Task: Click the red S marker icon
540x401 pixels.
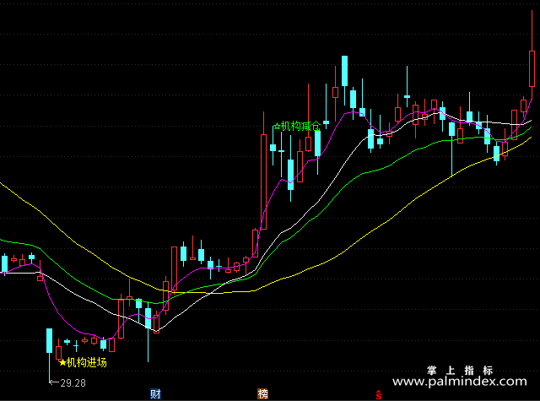Action: 379,395
